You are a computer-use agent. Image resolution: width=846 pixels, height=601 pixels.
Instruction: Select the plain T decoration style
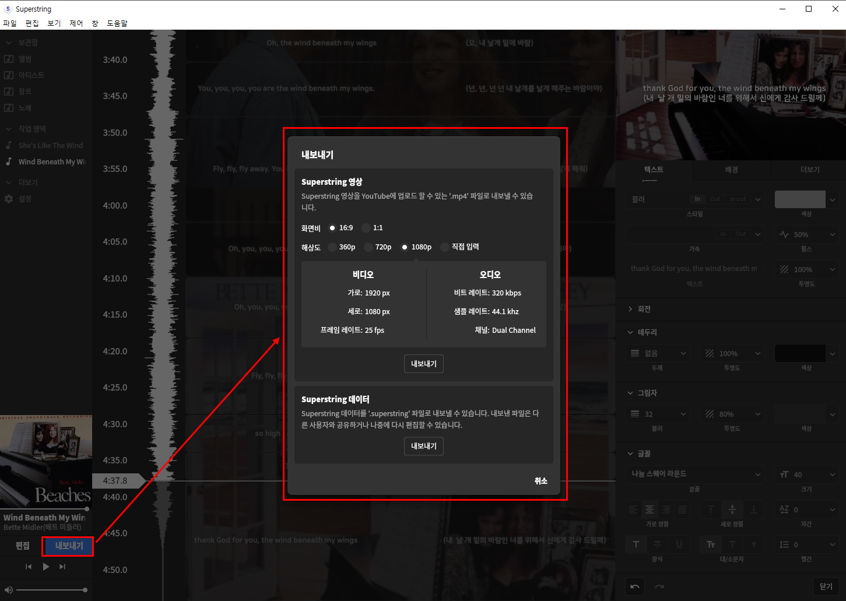pyautogui.click(x=636, y=544)
